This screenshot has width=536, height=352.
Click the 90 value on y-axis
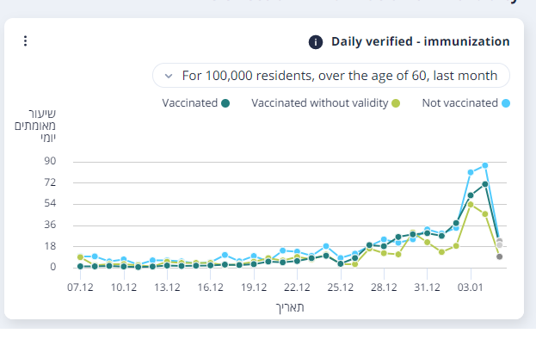pyautogui.click(x=49, y=161)
